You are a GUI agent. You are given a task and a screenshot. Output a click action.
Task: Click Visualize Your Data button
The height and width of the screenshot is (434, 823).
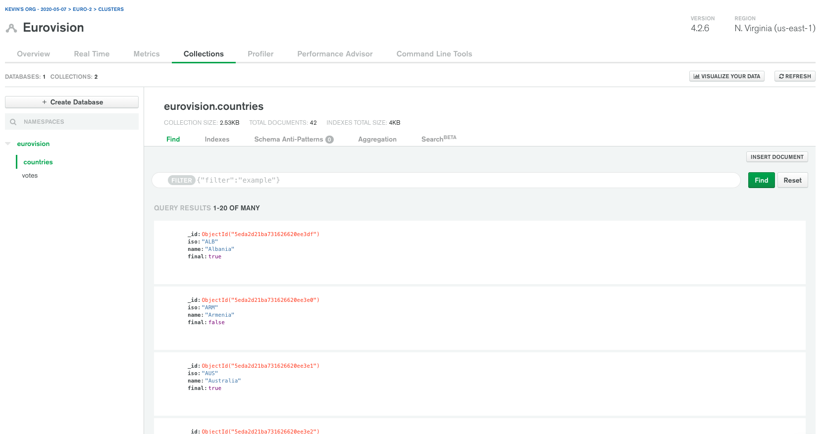coord(727,76)
